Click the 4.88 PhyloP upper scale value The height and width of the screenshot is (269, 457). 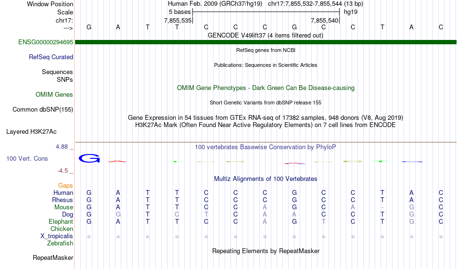tap(62, 147)
